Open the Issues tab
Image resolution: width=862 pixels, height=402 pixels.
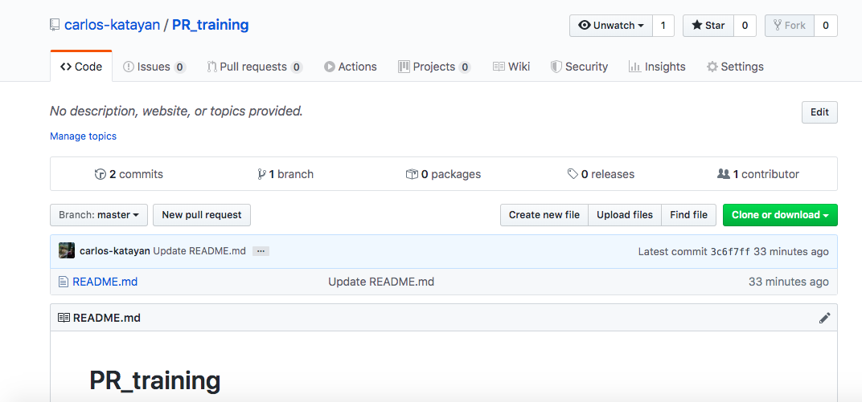click(x=154, y=67)
